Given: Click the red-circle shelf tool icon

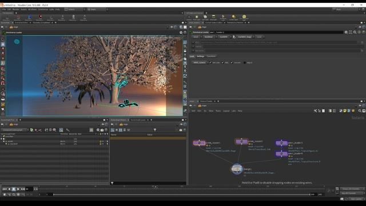Looking at the screenshot, I should click(40, 17).
